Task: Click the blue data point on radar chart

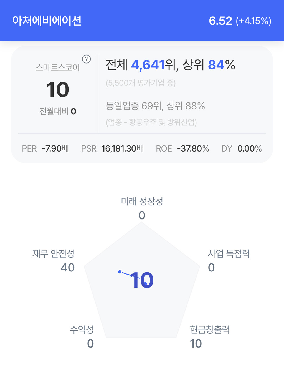Action: coord(120,272)
